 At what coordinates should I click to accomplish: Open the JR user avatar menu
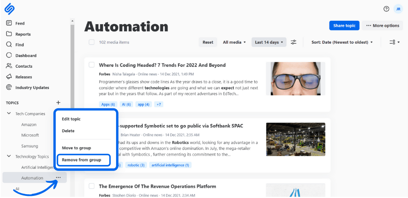pyautogui.click(x=398, y=9)
